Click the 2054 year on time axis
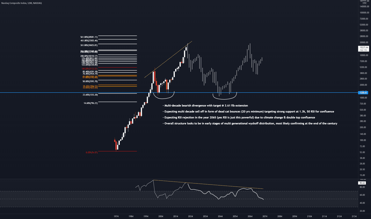Screen dimensions: 371x219 [x=235, y=216]
